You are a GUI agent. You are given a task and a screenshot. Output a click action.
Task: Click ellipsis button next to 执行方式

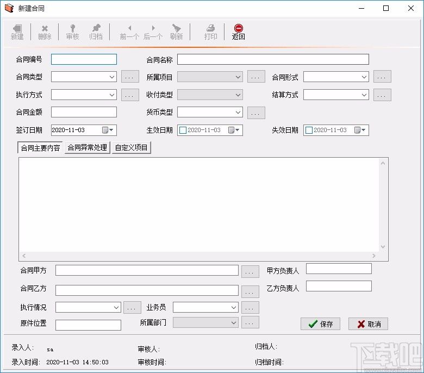pyautogui.click(x=130, y=95)
